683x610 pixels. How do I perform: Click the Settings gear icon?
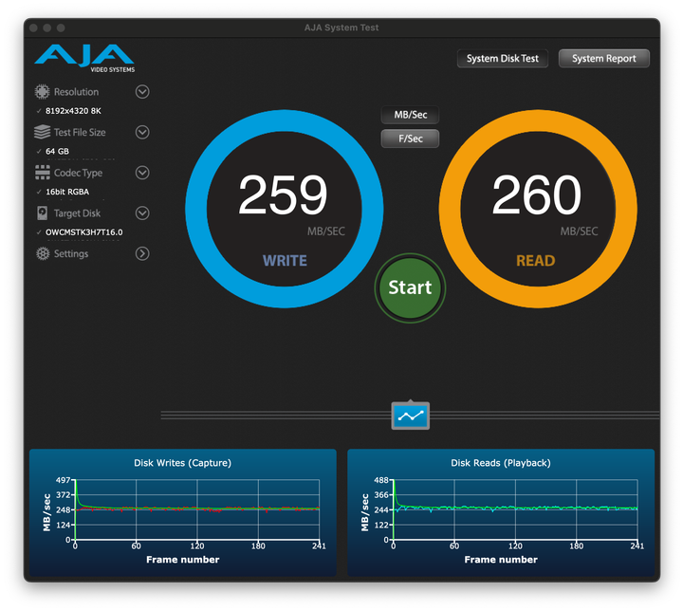coord(42,254)
